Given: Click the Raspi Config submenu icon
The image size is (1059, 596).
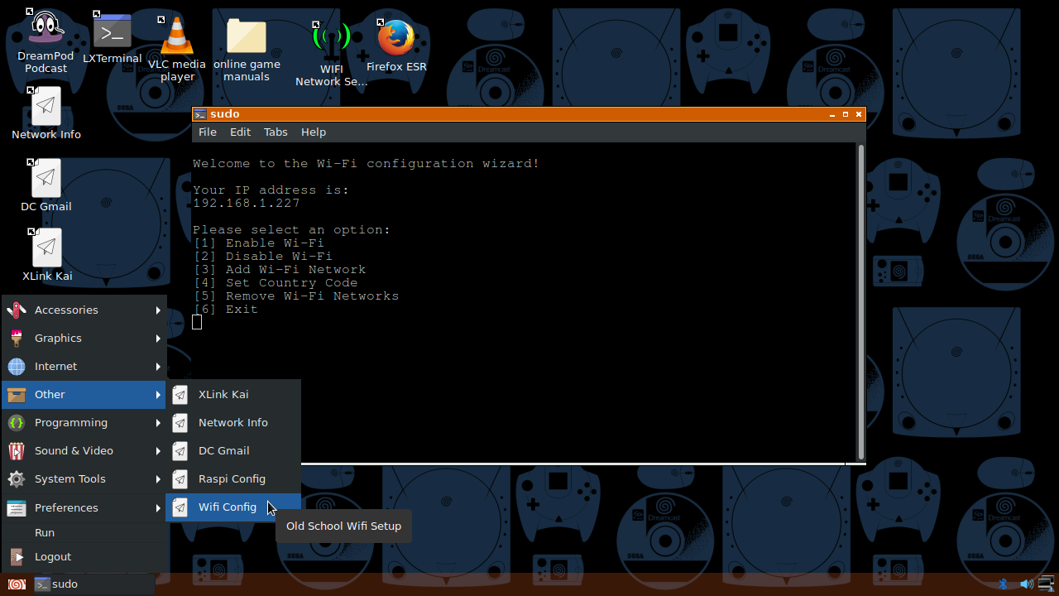Looking at the screenshot, I should pyautogui.click(x=180, y=479).
